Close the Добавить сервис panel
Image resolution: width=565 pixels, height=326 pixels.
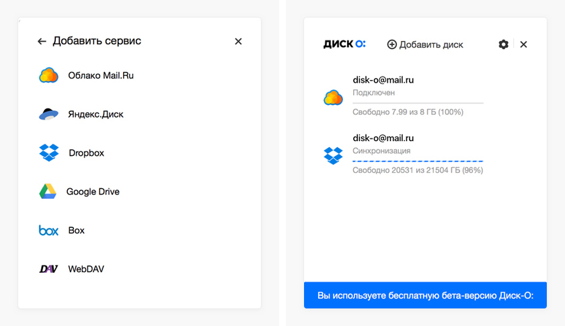point(238,42)
